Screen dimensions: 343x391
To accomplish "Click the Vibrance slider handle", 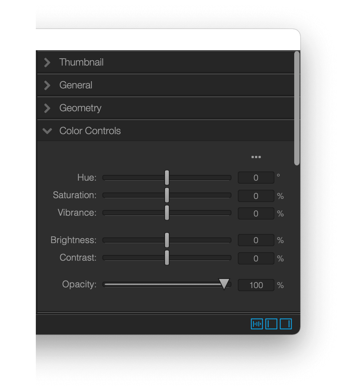I will click(167, 213).
